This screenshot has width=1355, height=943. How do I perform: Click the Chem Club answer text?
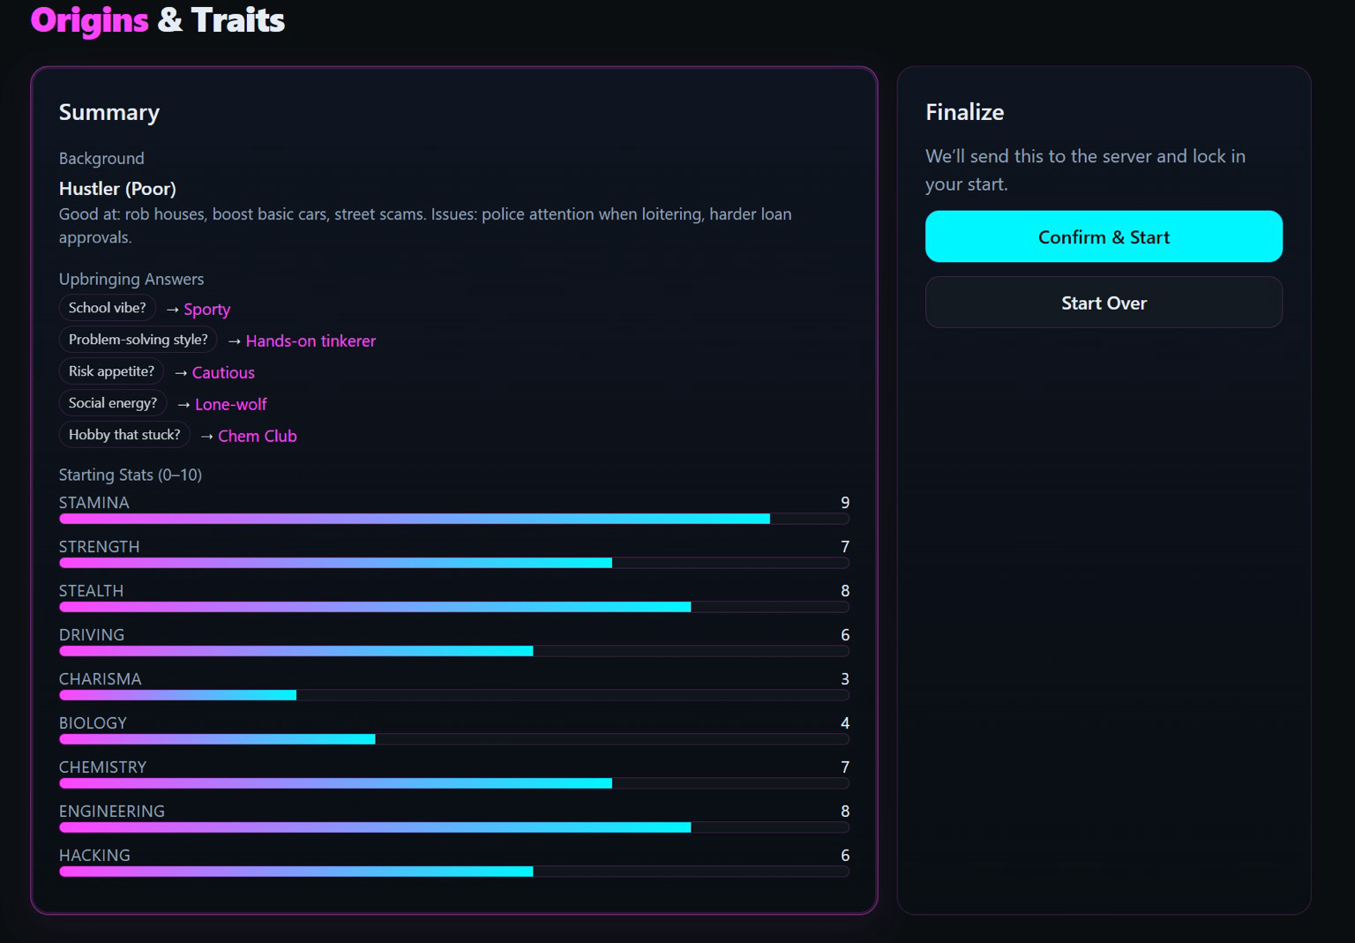coord(258,437)
